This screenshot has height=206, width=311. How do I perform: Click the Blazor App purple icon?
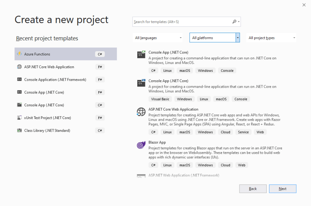[141, 145]
